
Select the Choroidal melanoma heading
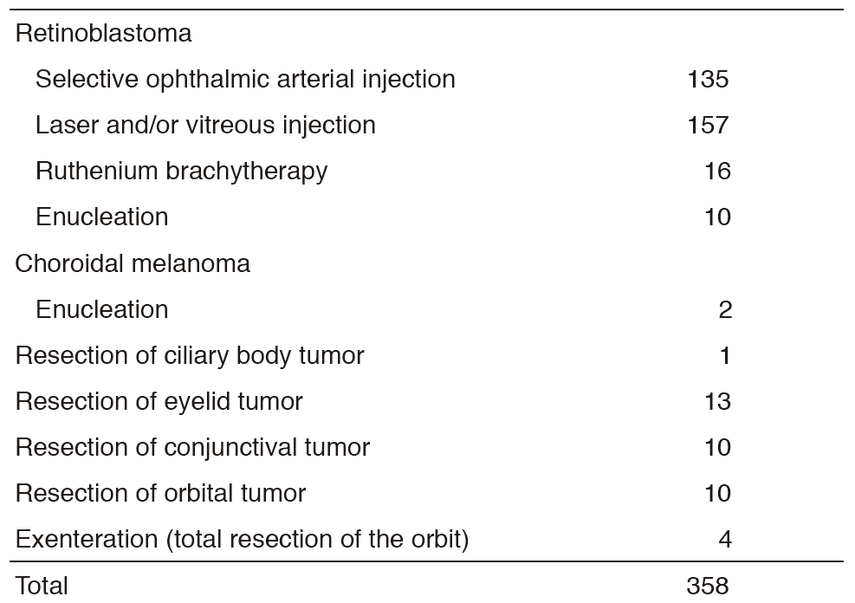tap(133, 263)
